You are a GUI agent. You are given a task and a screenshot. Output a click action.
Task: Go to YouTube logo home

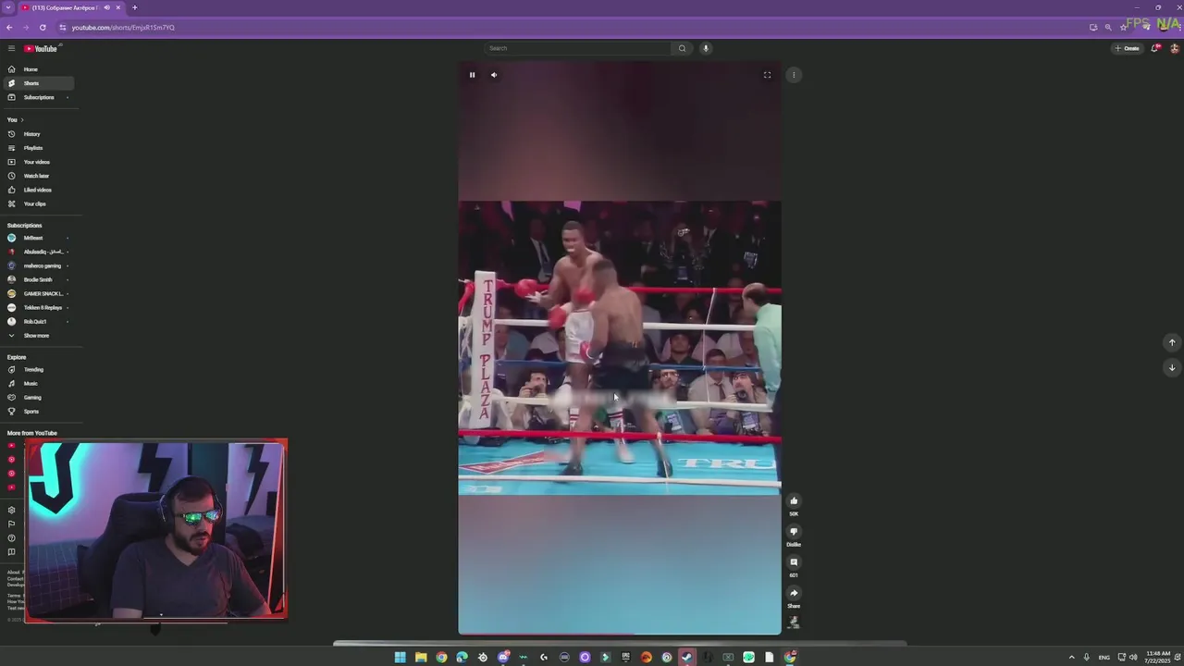pyautogui.click(x=41, y=48)
